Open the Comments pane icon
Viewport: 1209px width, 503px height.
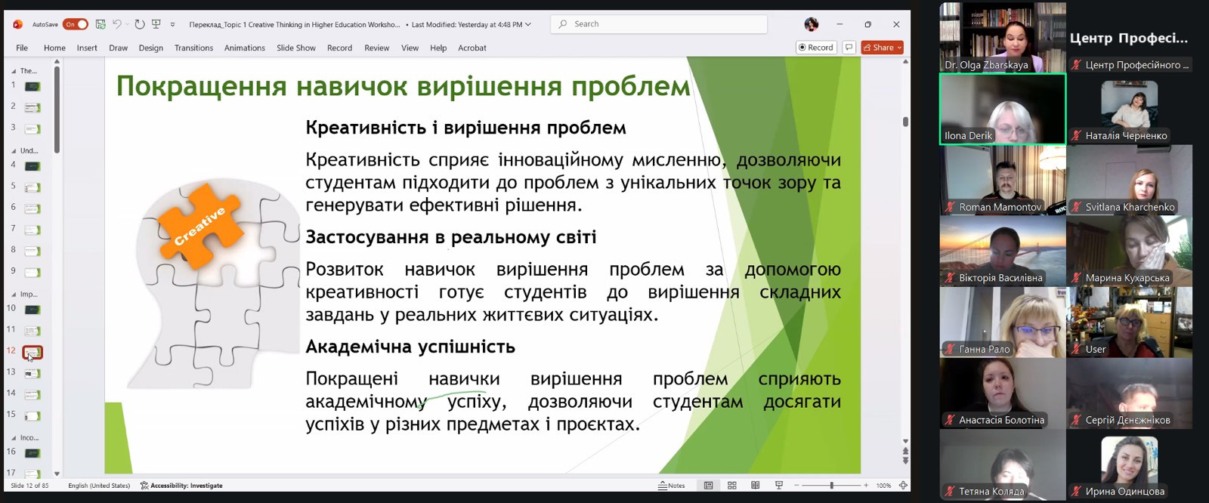coord(849,48)
